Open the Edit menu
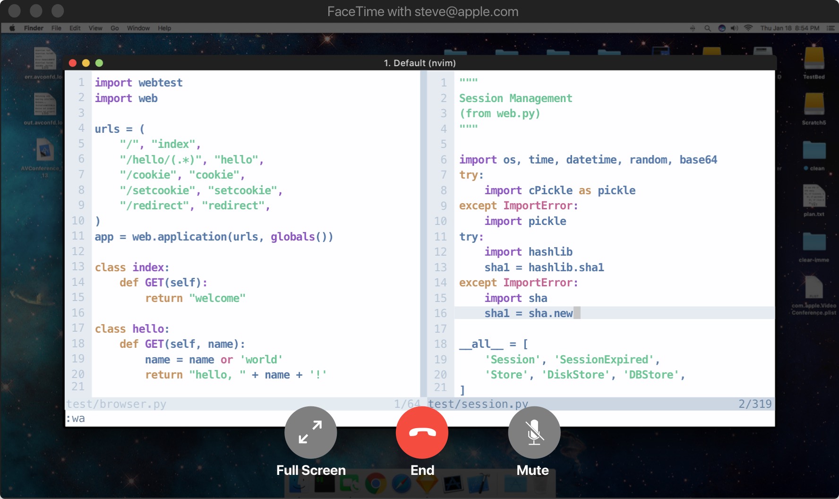839x499 pixels. pyautogui.click(x=75, y=28)
